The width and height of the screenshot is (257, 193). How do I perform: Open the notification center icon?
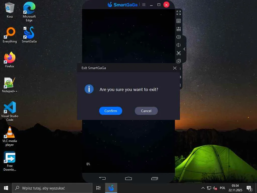pyautogui.click(x=249, y=188)
